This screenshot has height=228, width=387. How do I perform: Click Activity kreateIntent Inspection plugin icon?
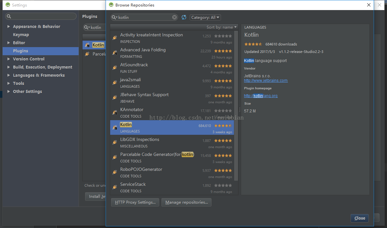point(115,38)
